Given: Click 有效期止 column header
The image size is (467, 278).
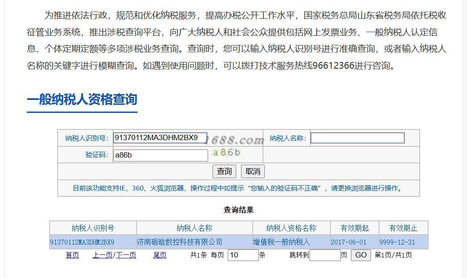Looking at the screenshot, I should 403,228.
